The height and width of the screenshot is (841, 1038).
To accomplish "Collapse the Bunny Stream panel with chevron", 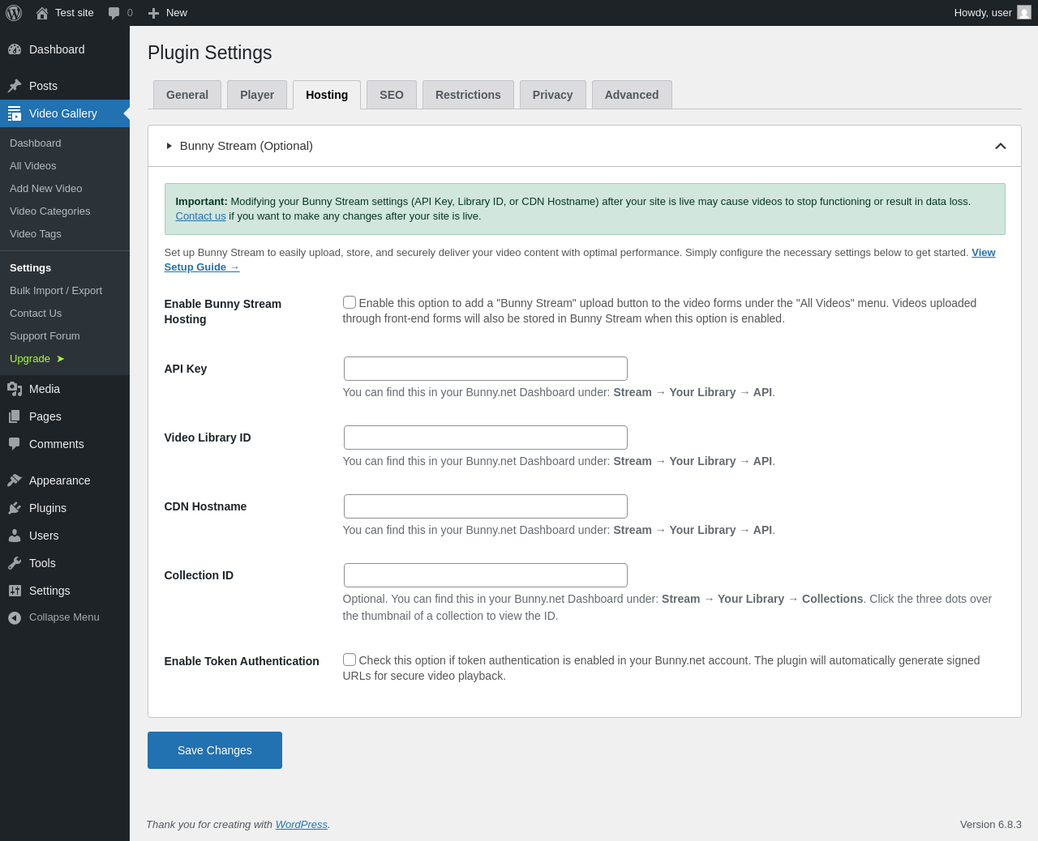I will [x=1000, y=146].
